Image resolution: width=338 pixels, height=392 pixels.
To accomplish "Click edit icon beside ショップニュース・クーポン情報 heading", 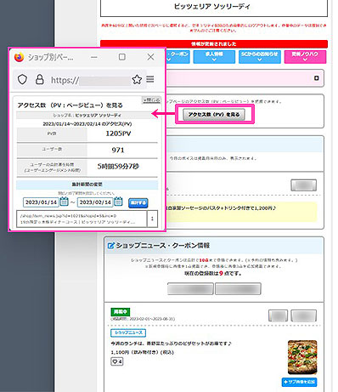I will click(x=111, y=246).
